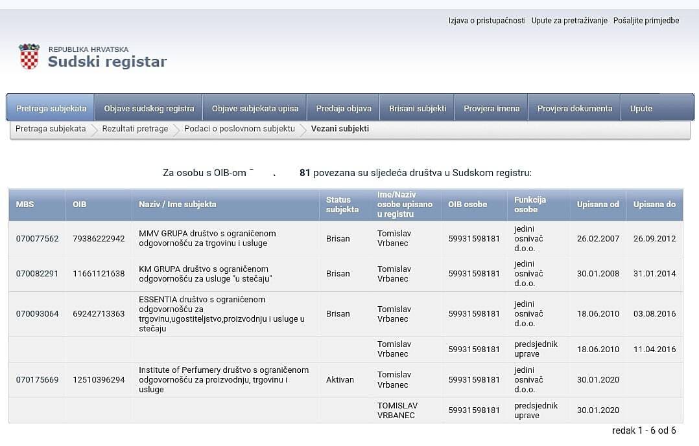
Task: Click the Sudski registar site title
Action: pyautogui.click(x=107, y=61)
